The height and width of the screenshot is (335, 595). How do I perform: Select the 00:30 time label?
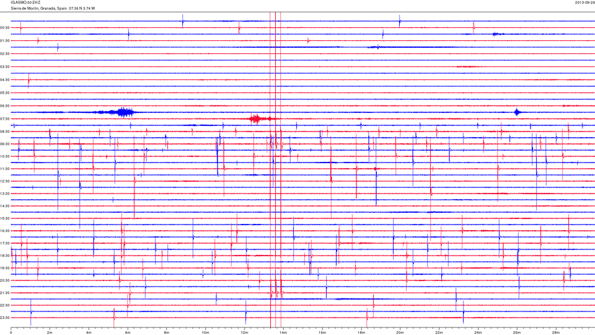point(5,28)
